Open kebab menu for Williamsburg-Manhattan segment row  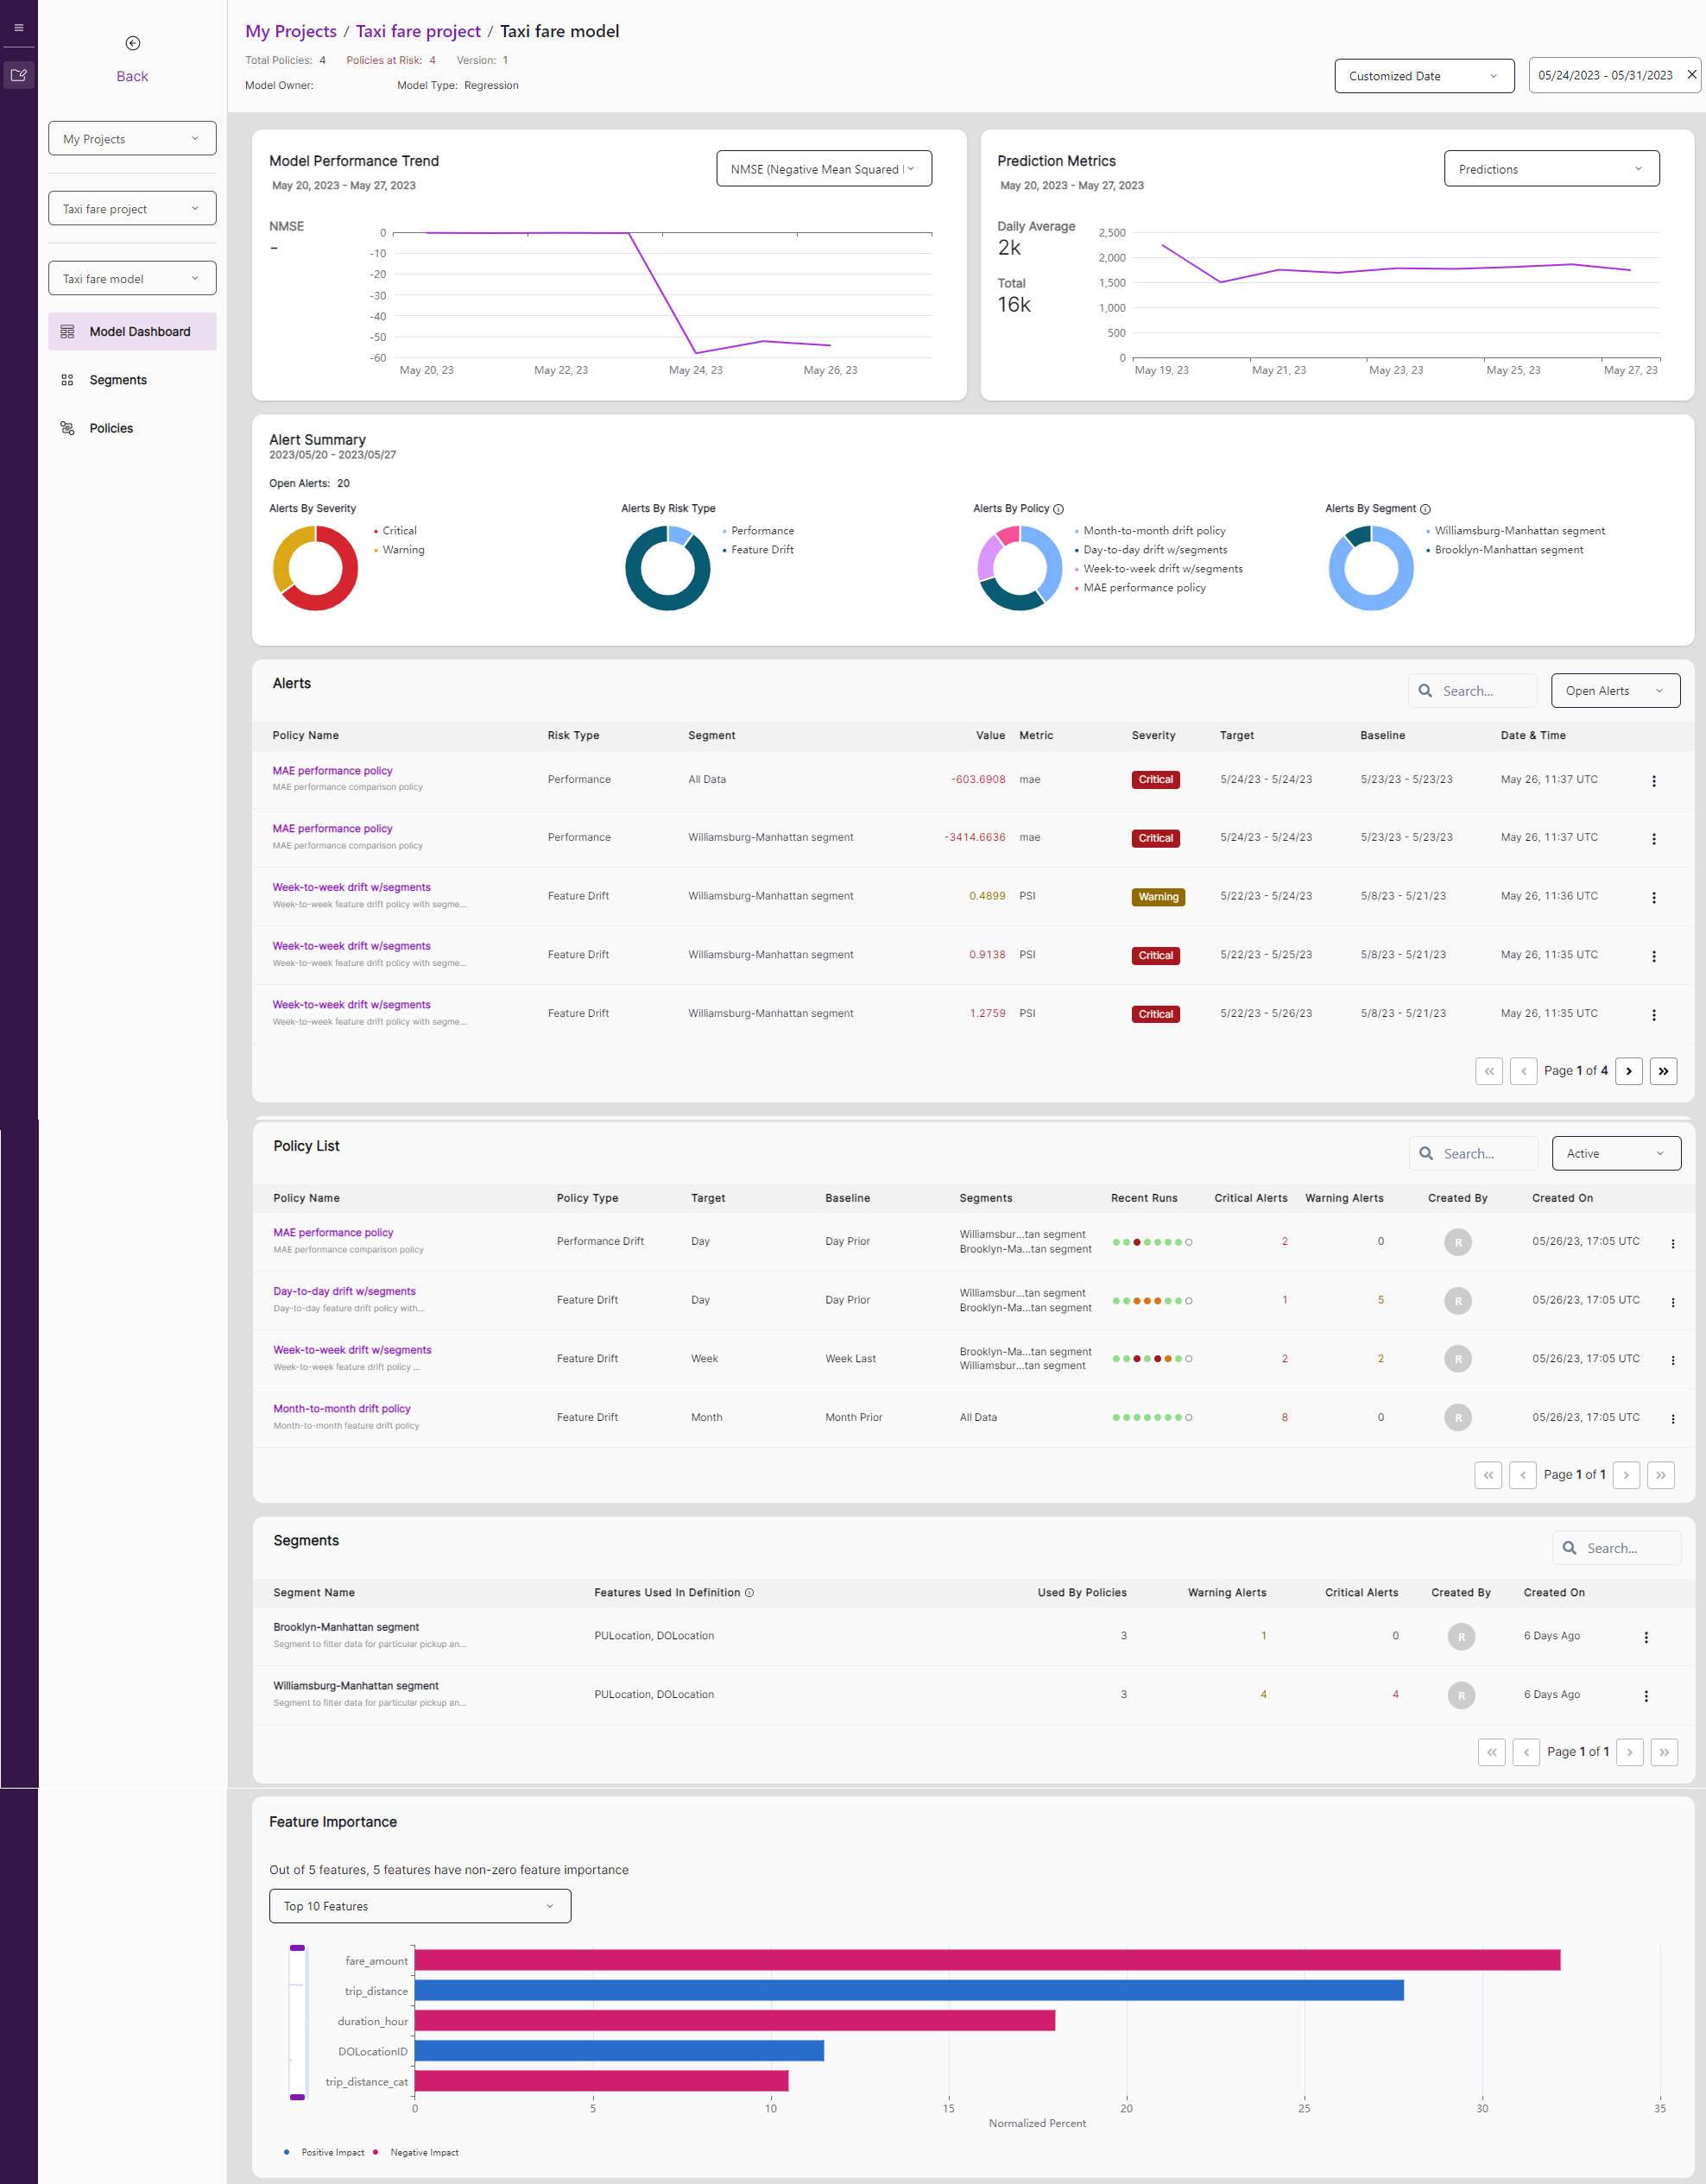(1646, 1697)
